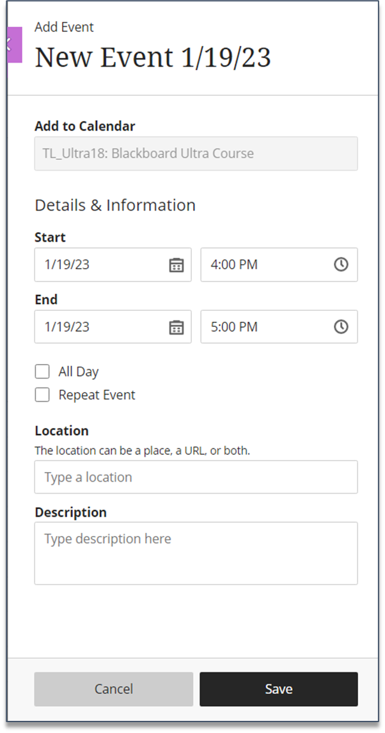This screenshot has width=385, height=733.
Task: Open the End time clock picker icon
Action: coord(341,327)
